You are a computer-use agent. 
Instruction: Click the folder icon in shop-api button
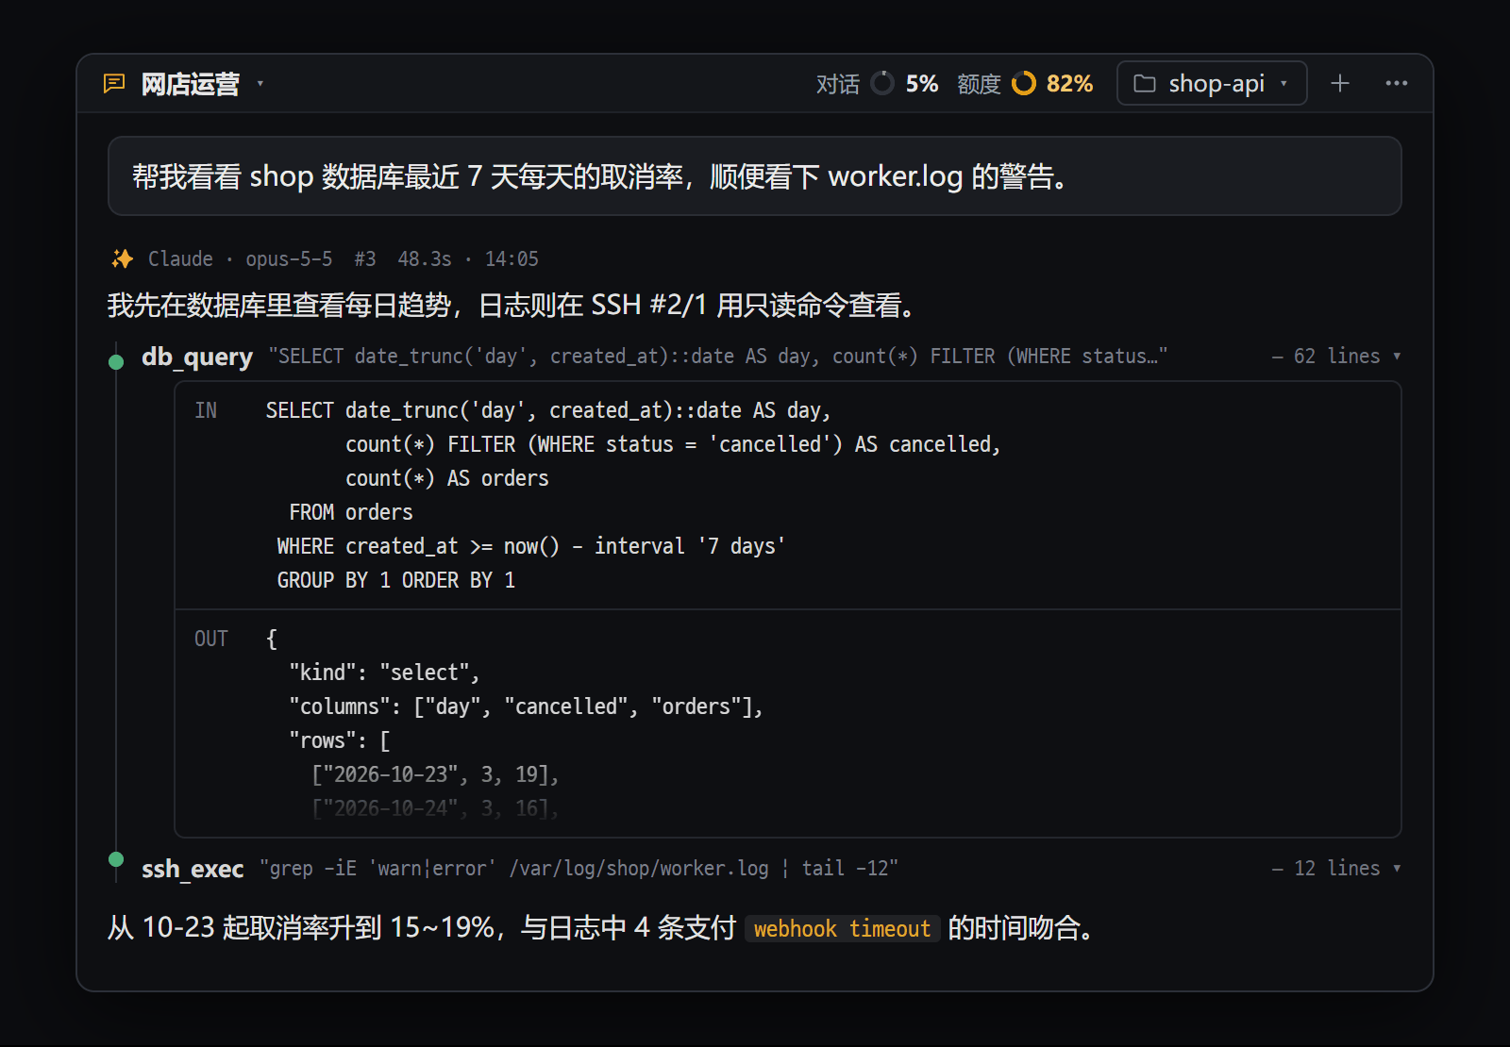pyautogui.click(x=1145, y=83)
